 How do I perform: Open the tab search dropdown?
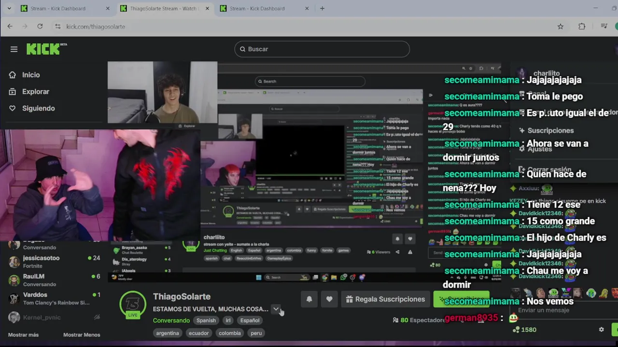click(9, 8)
